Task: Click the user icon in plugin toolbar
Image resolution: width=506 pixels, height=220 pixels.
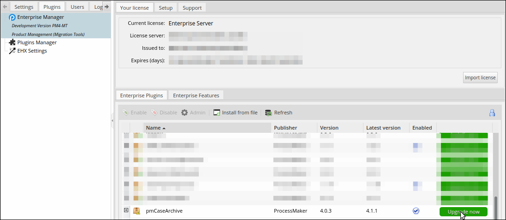Action: click(x=492, y=113)
